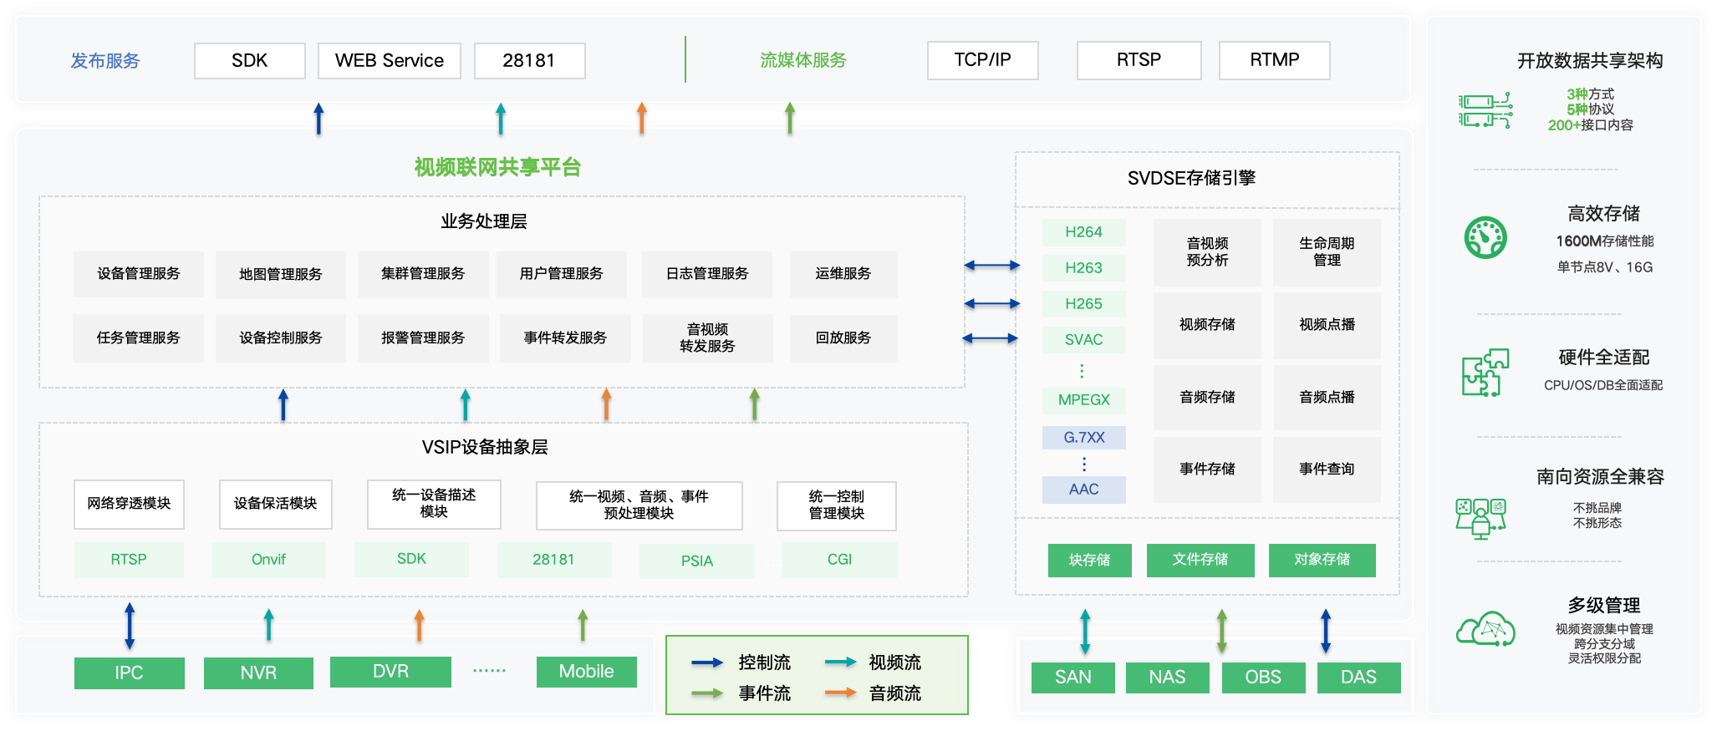Viewport: 1717px width, 731px height.
Task: Click the H265 codec label
Action: 1083,304
